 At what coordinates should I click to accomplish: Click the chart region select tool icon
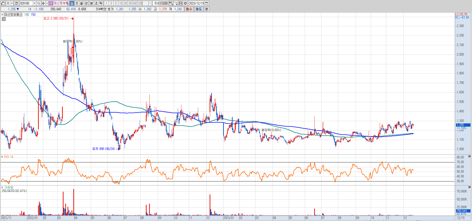(171, 3)
